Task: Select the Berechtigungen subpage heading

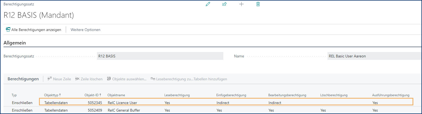Action: coord(23,79)
